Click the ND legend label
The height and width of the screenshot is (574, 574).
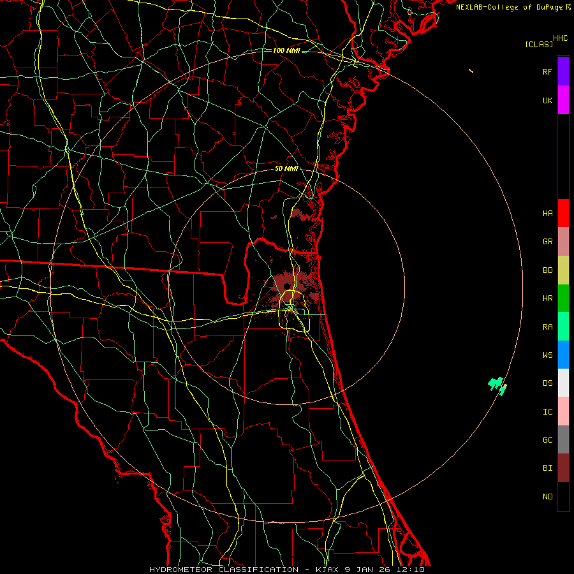[x=547, y=497]
